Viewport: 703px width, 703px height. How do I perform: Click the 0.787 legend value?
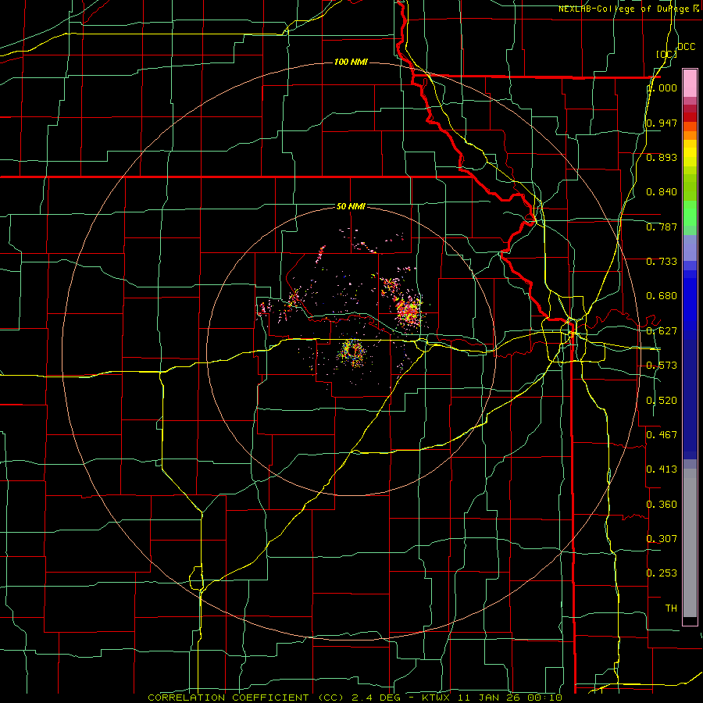(x=662, y=227)
